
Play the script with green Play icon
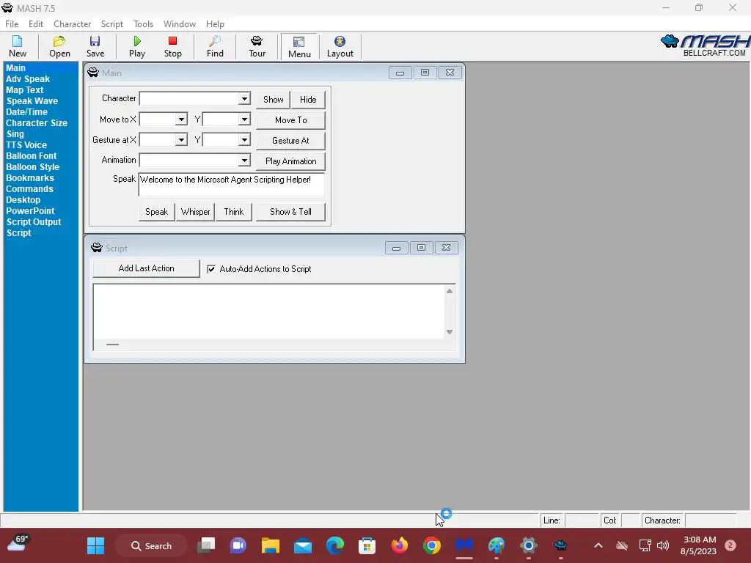(137, 47)
